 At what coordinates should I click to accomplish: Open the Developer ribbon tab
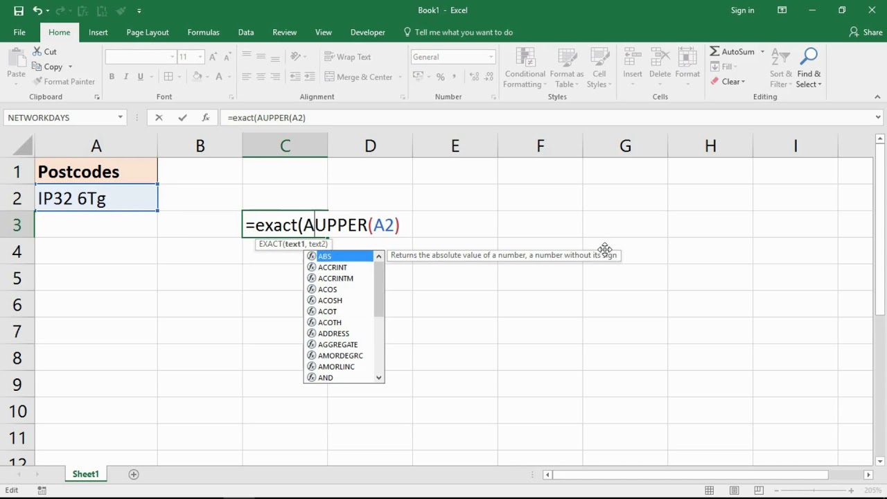pos(367,32)
